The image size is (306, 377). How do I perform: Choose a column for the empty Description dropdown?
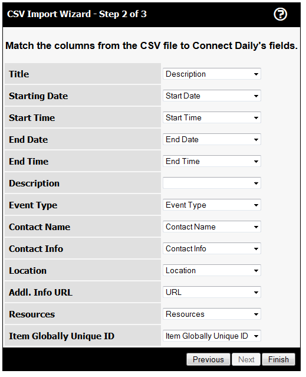coord(212,183)
